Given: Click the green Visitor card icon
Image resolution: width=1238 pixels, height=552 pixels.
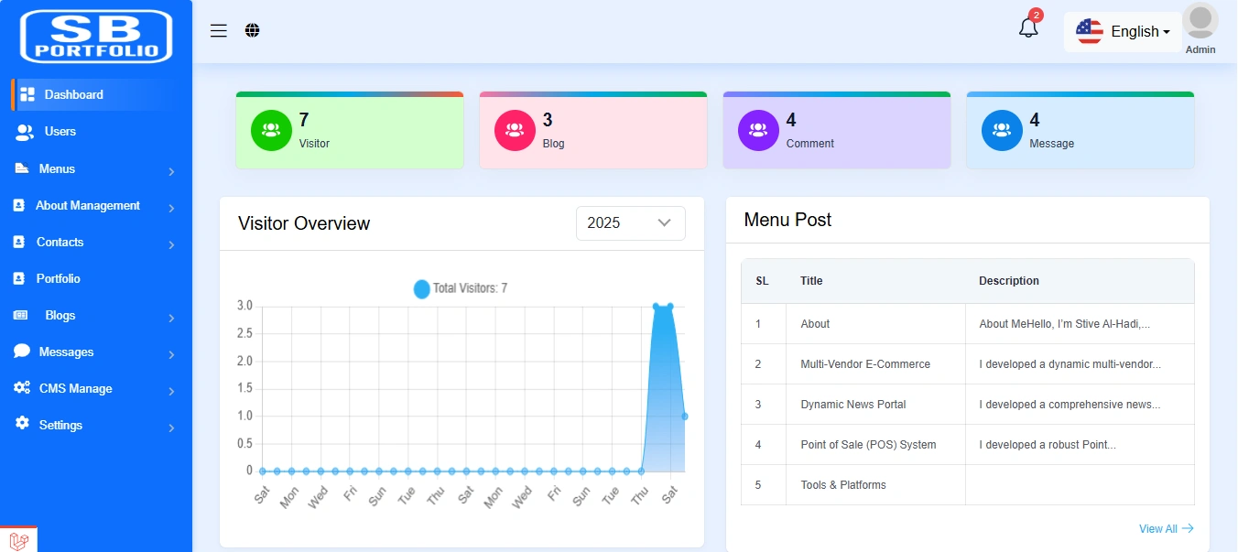Looking at the screenshot, I should [271, 130].
